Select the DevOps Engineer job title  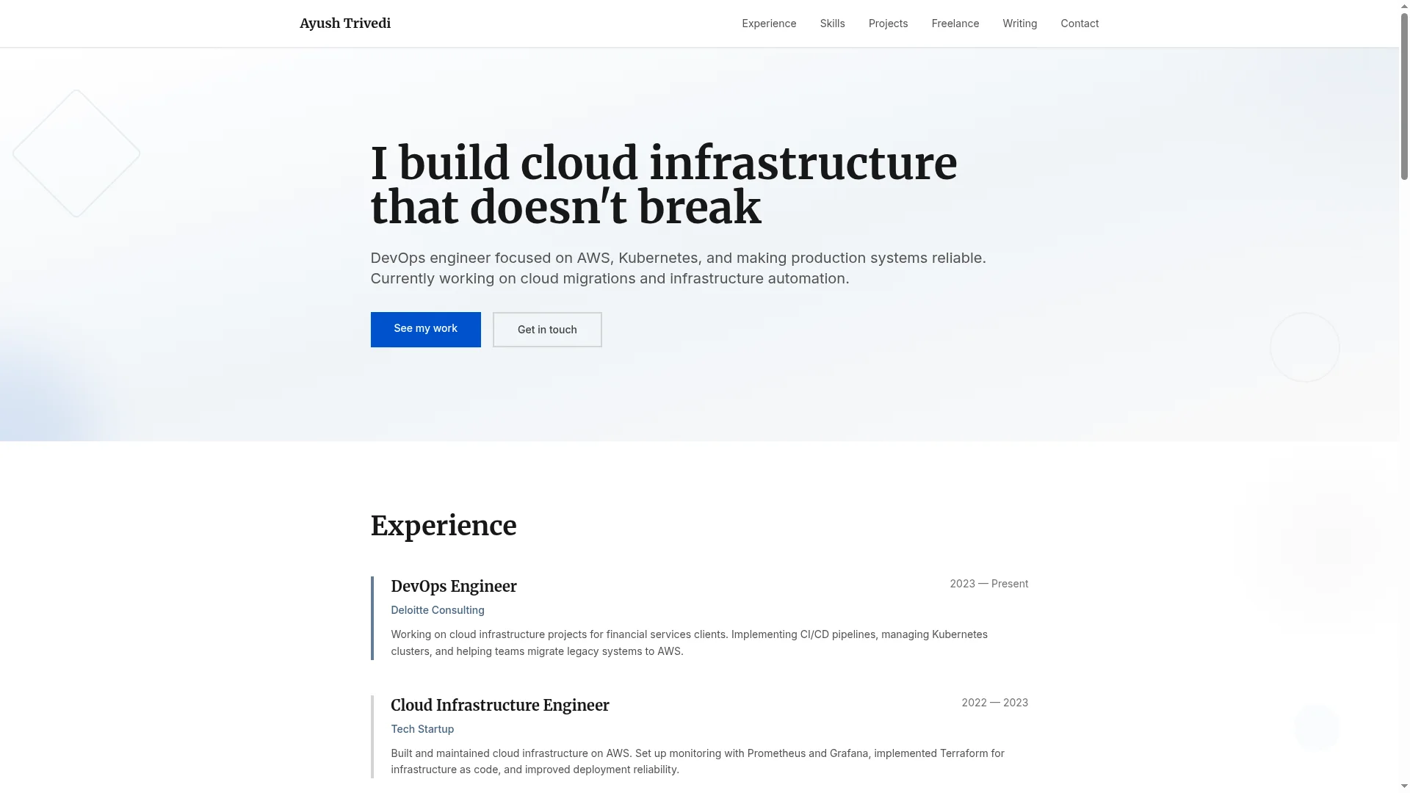pos(454,586)
